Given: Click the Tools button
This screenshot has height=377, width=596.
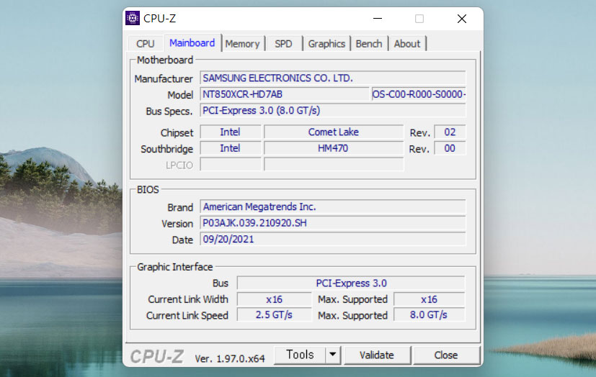Looking at the screenshot, I should coord(300,355).
